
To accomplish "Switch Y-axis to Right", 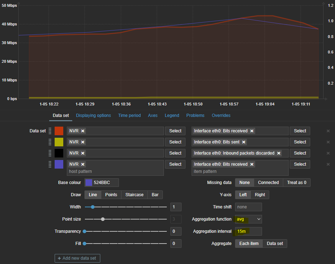I will pos(260,195).
